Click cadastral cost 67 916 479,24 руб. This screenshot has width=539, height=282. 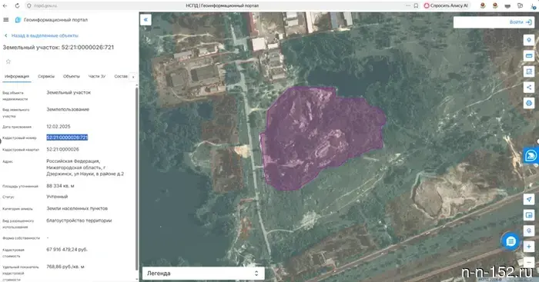click(67, 250)
